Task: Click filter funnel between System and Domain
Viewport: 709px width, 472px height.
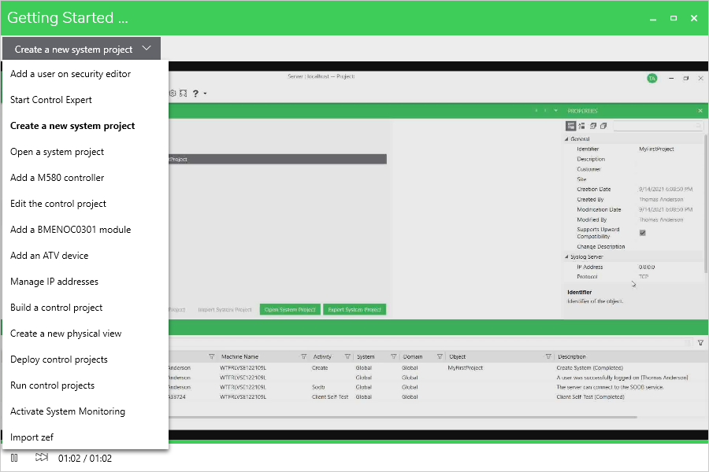Action: (394, 357)
